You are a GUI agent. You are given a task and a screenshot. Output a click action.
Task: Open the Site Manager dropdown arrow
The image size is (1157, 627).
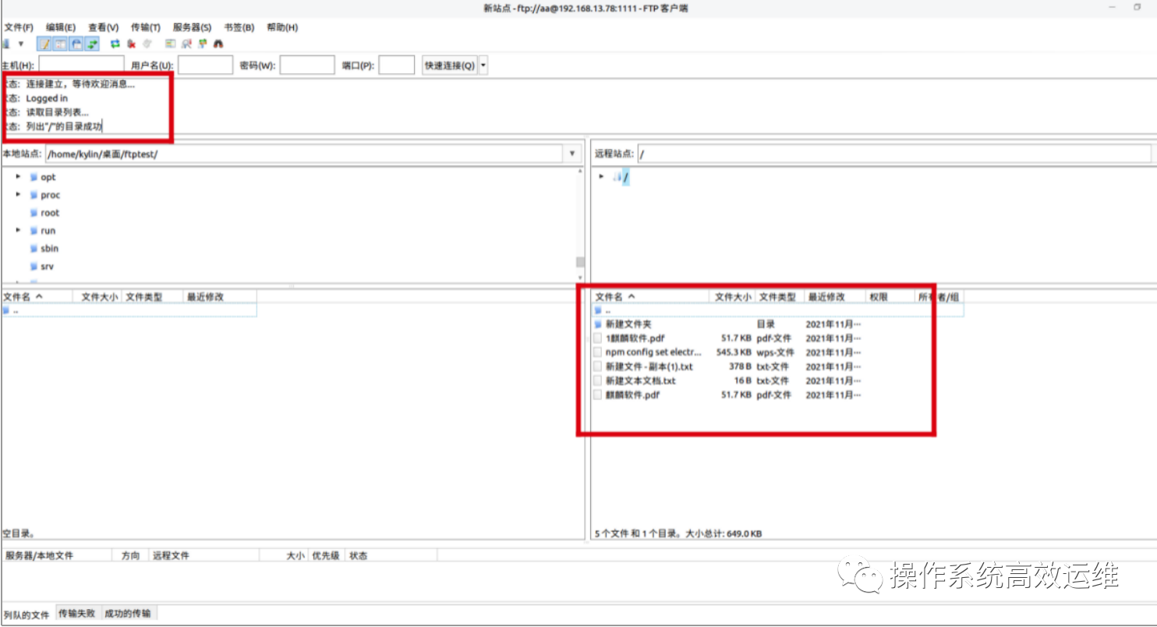tap(21, 44)
